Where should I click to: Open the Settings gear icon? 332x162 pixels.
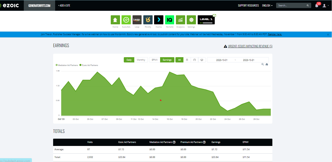coord(191,20)
